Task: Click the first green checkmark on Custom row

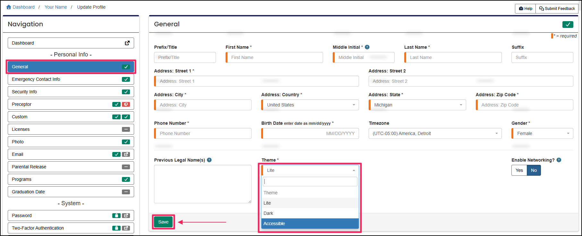Action: [x=116, y=117]
